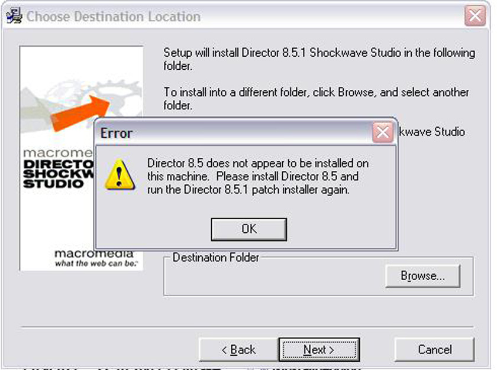Click the Error dialog title bar
The width and height of the screenshot is (497, 370).
[x=234, y=132]
